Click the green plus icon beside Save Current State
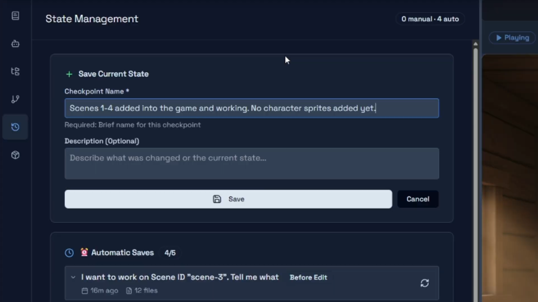This screenshot has width=538, height=302. [x=69, y=74]
